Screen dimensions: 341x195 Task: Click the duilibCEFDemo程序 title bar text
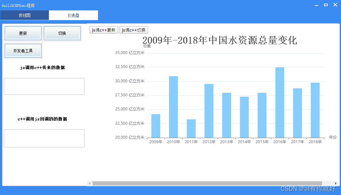pos(18,5)
